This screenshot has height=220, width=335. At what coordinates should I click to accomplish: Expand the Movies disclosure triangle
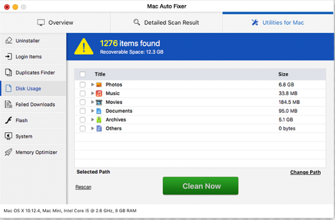(93, 102)
